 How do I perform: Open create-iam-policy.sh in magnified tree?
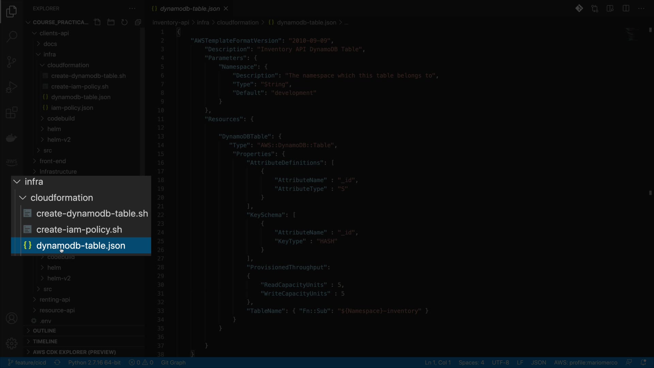tap(79, 230)
